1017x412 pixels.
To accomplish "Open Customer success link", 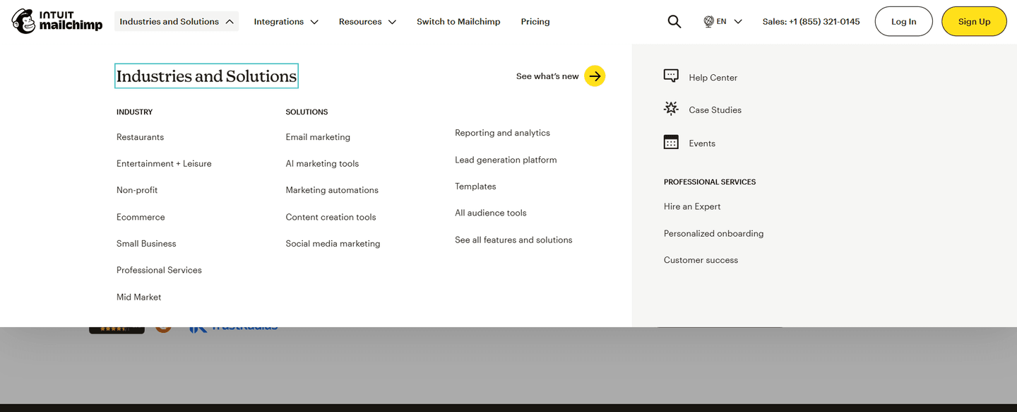I will [701, 260].
